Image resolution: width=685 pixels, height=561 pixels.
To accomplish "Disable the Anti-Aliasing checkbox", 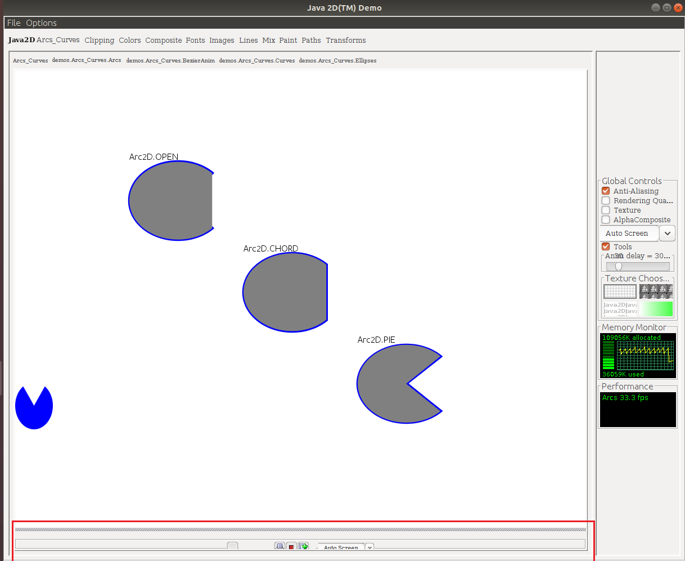I will (606, 191).
